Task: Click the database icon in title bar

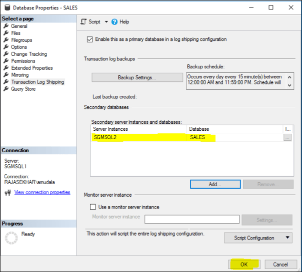Action: (7, 7)
